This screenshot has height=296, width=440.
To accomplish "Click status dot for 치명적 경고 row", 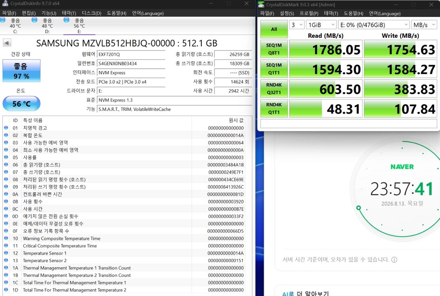I will tap(6, 128).
